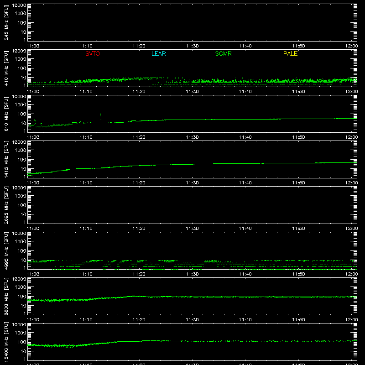Click the green SGMR station label
This screenshot has height=365, width=365.
pyautogui.click(x=223, y=53)
